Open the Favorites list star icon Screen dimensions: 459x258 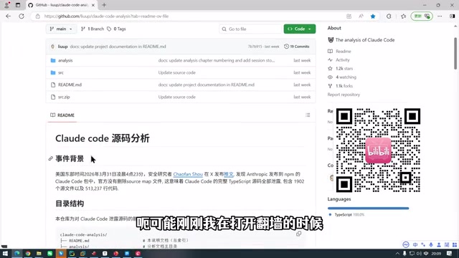(403, 16)
